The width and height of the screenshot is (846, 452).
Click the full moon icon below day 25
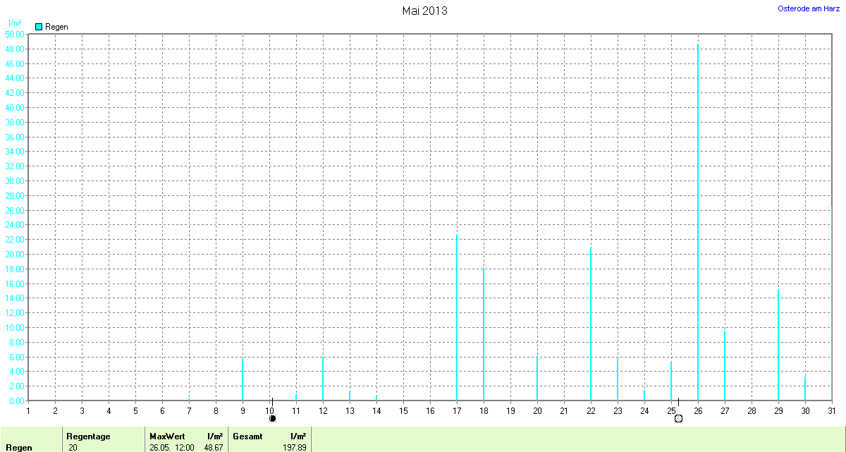point(678,418)
